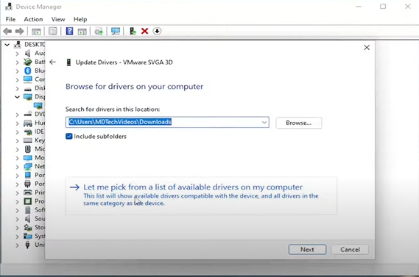
Task: Select the Storage controllers tree icon
Action: [27, 228]
